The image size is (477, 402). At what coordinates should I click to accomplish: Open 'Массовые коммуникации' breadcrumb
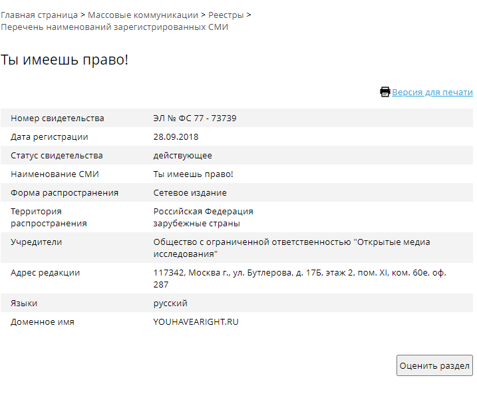(x=143, y=14)
